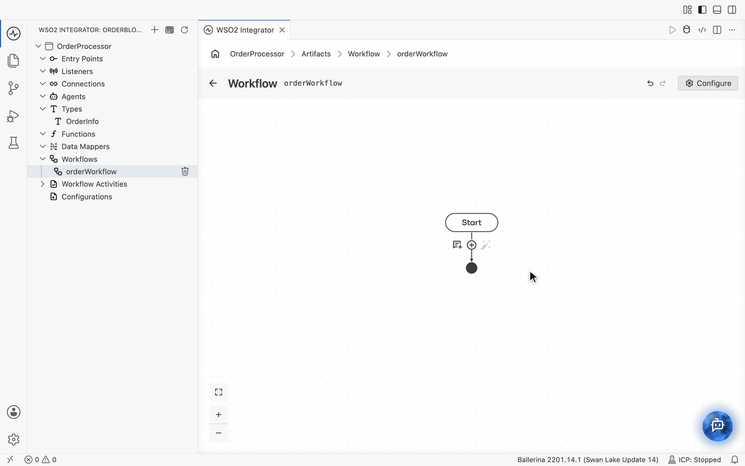Collapse the Connections section
Viewport: 745px width, 466px height.
[43, 84]
